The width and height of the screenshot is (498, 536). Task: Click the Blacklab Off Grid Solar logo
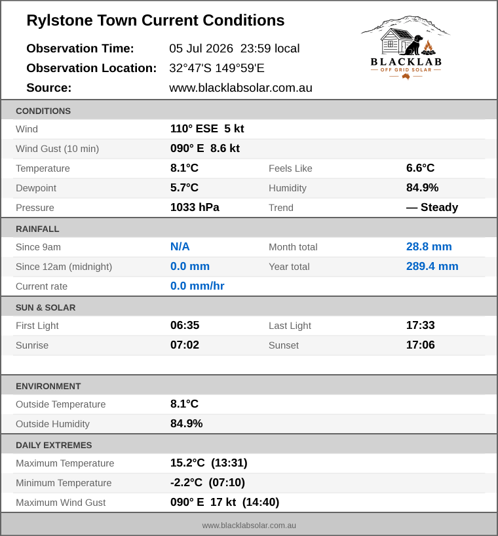coord(406,47)
